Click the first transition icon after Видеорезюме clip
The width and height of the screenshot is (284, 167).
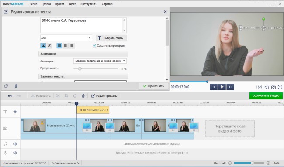pos(87,127)
